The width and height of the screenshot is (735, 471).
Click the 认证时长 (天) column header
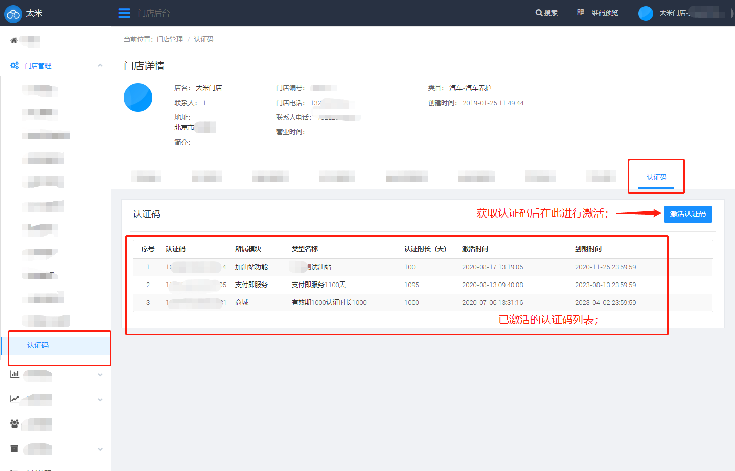tap(425, 249)
